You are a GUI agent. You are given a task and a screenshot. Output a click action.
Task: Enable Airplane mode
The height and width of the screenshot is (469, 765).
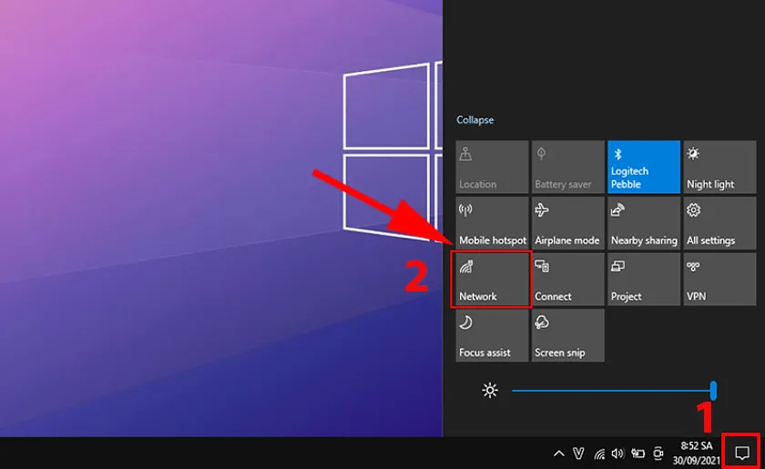coord(567,223)
